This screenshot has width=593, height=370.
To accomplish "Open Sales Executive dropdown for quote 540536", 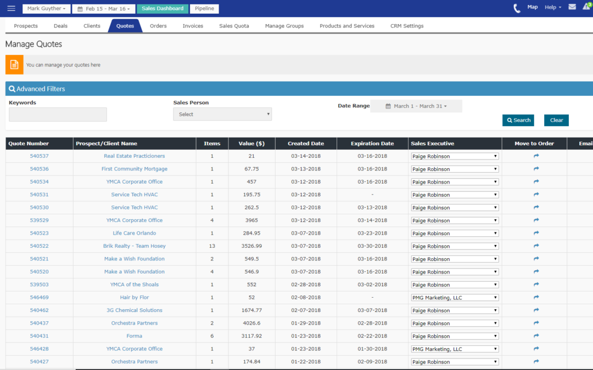I will click(455, 169).
